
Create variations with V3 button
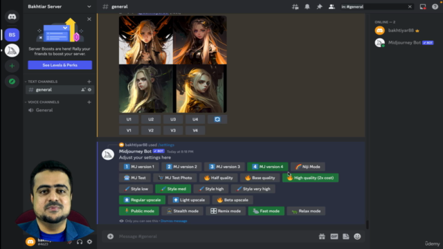tap(173, 131)
